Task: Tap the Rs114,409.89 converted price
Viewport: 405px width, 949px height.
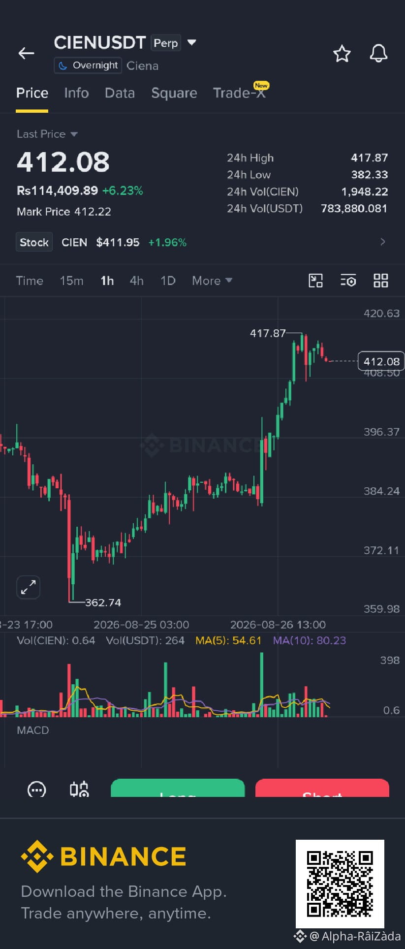Action: [57, 190]
